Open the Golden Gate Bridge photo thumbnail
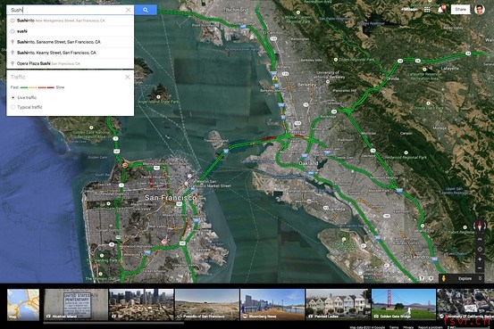 [x=404, y=304]
